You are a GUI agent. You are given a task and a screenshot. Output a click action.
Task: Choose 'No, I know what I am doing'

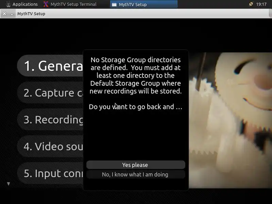click(x=136, y=174)
